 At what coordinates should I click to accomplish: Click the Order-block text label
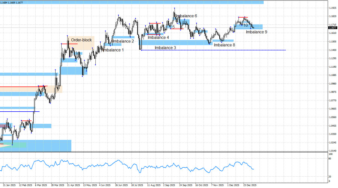(x=81, y=40)
